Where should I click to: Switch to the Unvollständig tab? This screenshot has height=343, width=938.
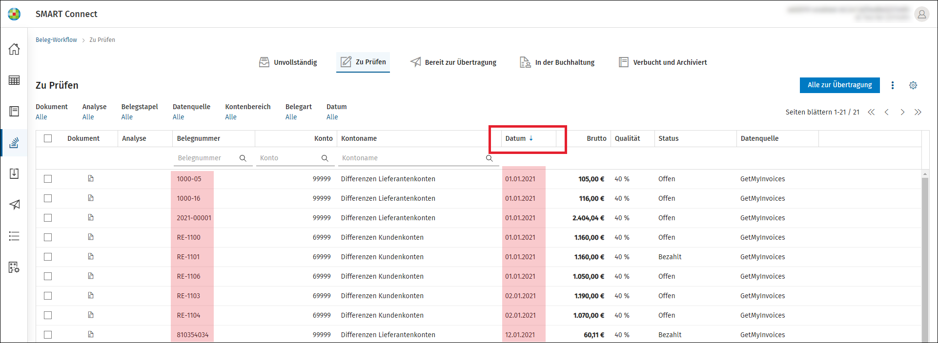tap(288, 62)
